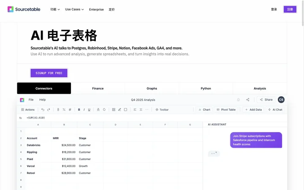Image resolution: width=304 pixels, height=190 pixels.
Task: Select column A header
Action: 38,125
